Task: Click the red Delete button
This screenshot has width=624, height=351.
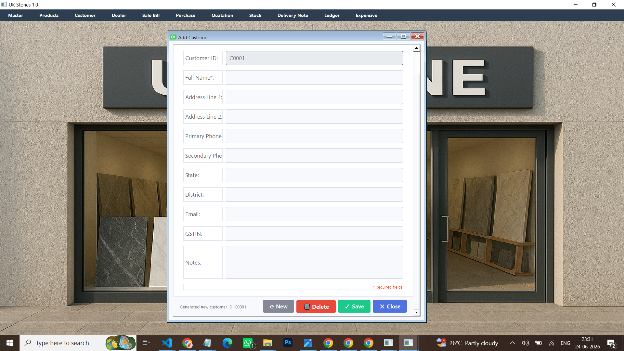Action: [316, 306]
